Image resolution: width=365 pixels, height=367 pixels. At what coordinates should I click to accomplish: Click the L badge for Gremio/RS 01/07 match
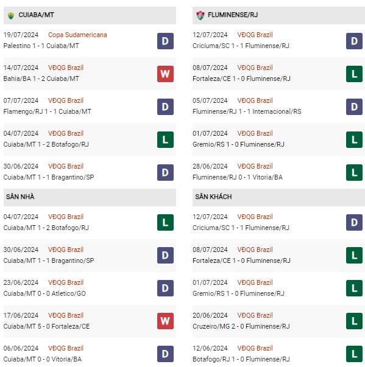354,140
